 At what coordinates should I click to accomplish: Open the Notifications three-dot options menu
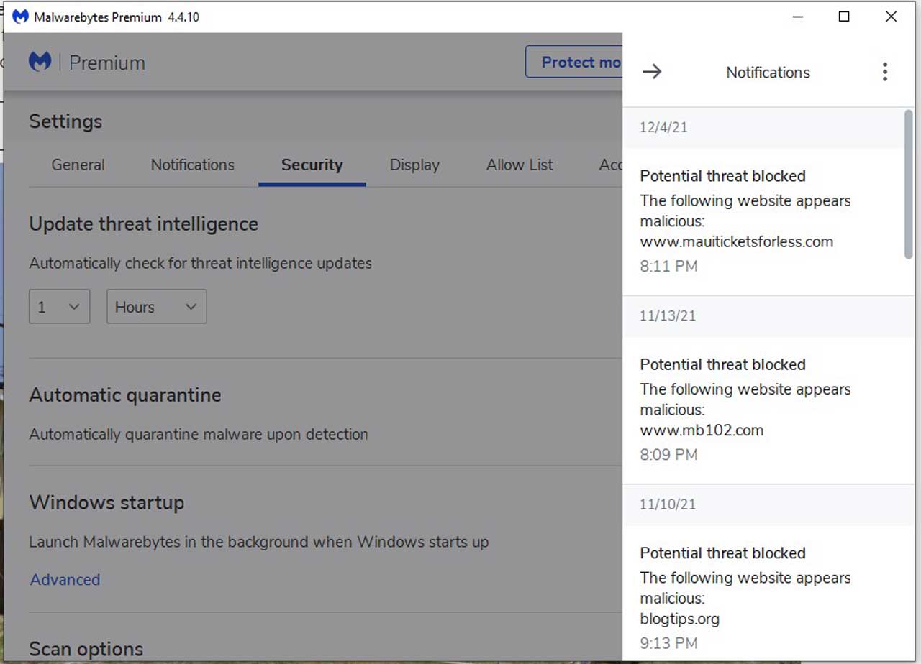pos(884,72)
